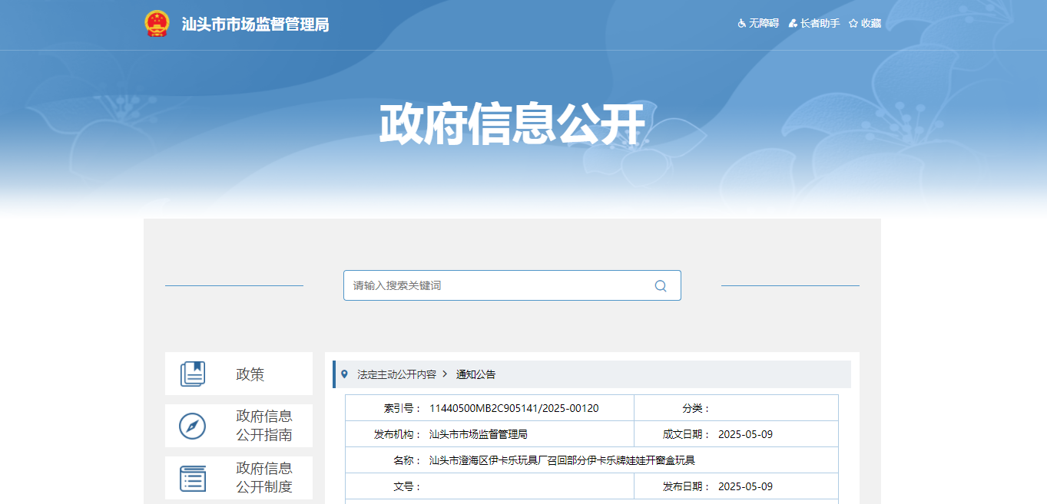Click the list icon for 政府信息公开制度

coord(193,478)
